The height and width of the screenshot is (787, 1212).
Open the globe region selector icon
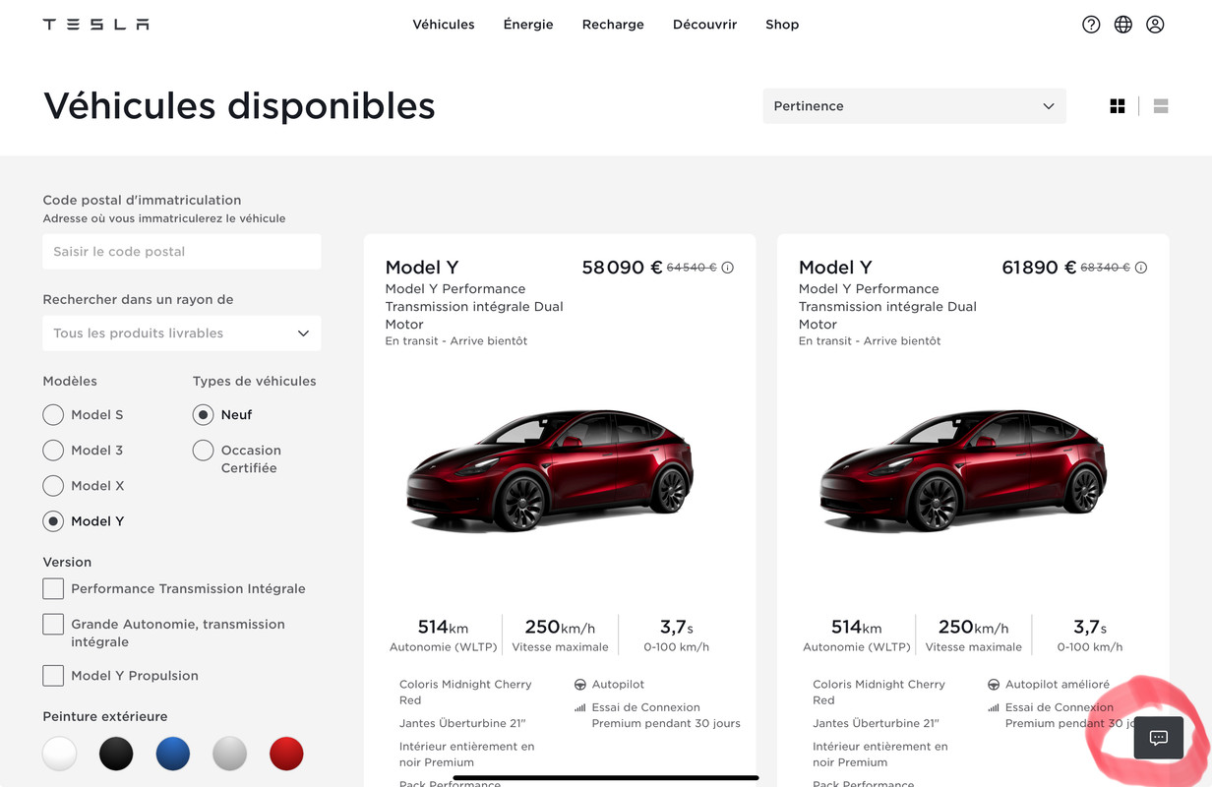(x=1123, y=25)
